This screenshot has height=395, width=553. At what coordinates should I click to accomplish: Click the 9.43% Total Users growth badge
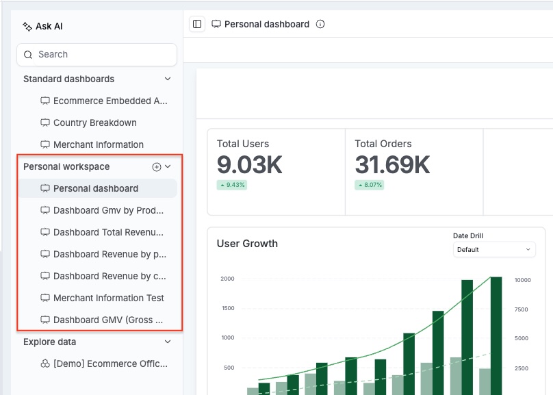click(232, 185)
